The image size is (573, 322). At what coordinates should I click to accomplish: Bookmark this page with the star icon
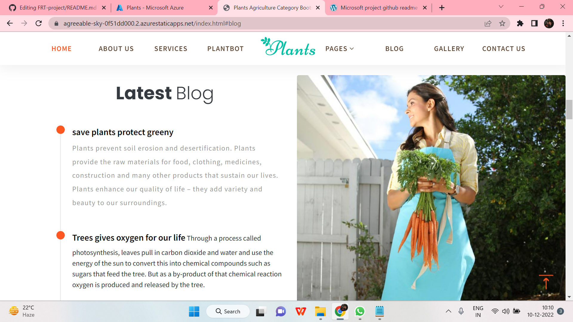502,23
